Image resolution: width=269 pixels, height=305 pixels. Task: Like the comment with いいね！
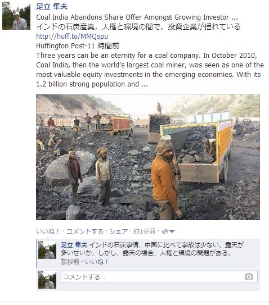pyautogui.click(x=96, y=262)
